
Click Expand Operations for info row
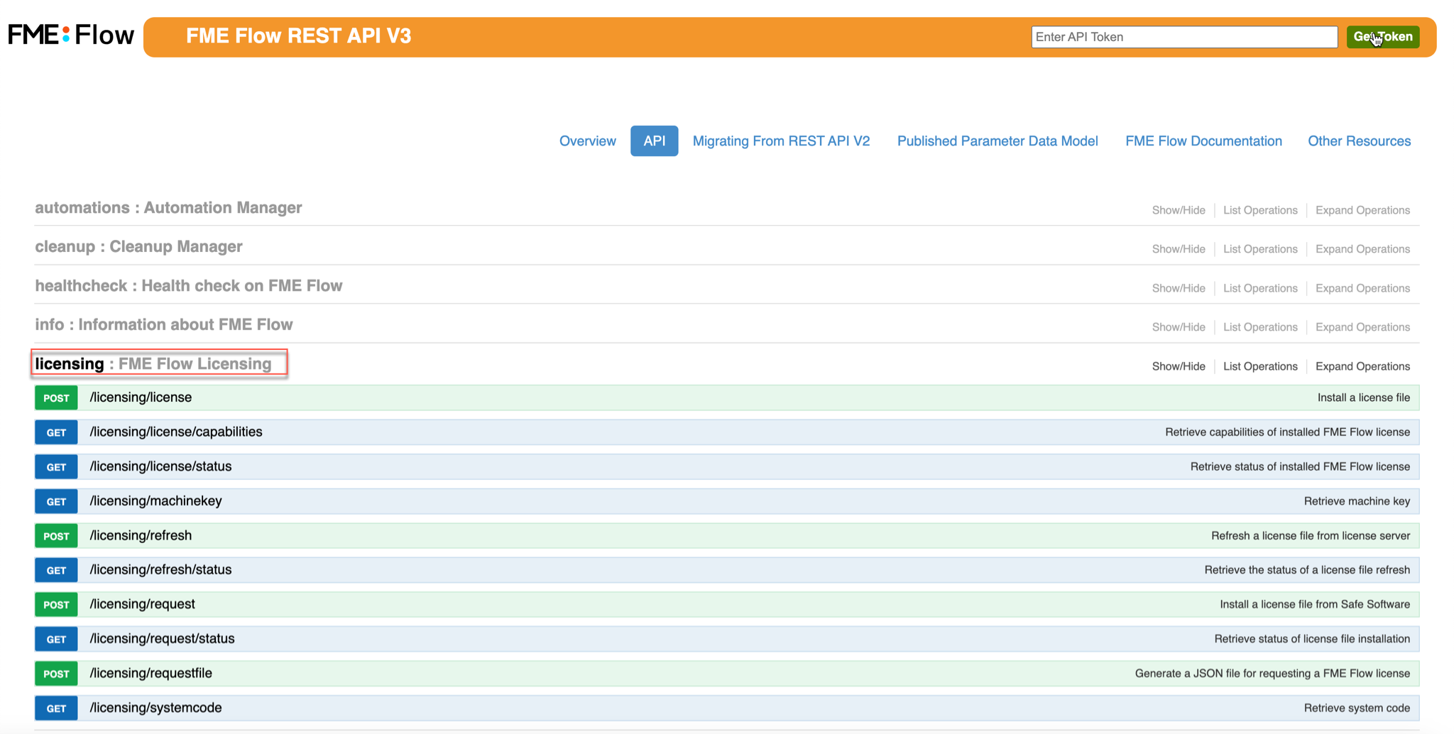tap(1362, 327)
